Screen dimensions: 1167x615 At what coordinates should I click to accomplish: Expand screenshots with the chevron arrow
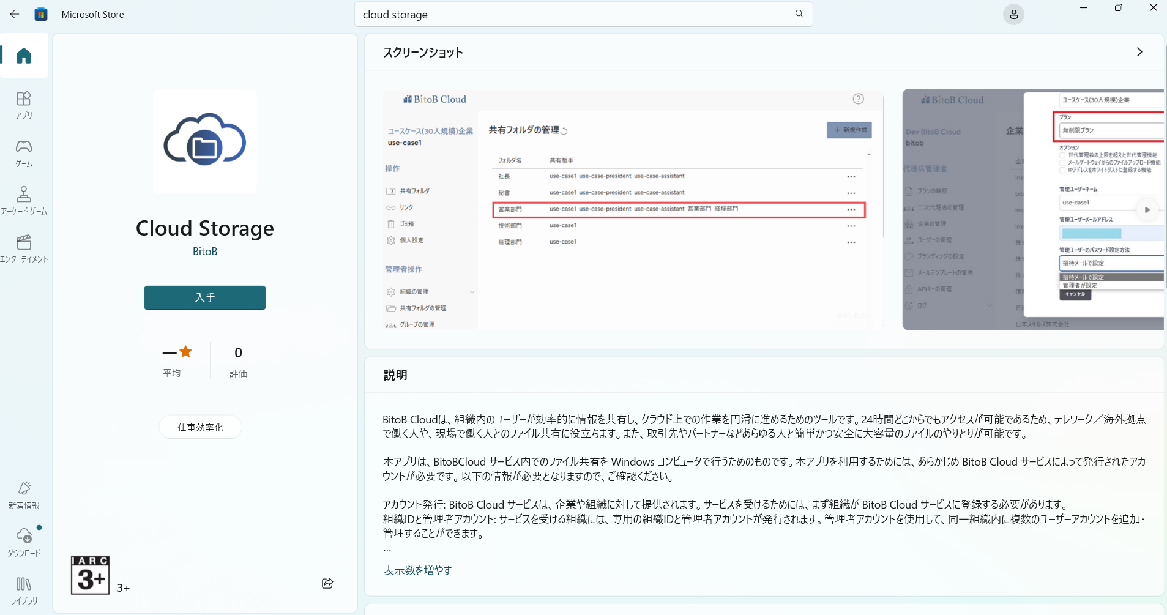[x=1139, y=52]
